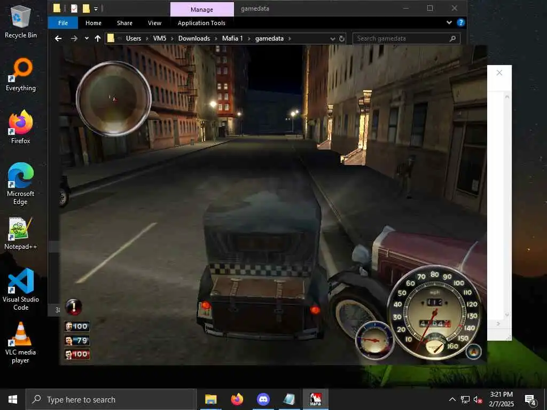Viewport: 547px width, 410px height.
Task: Click the white window's scrollbar down arrow
Action: click(x=507, y=315)
